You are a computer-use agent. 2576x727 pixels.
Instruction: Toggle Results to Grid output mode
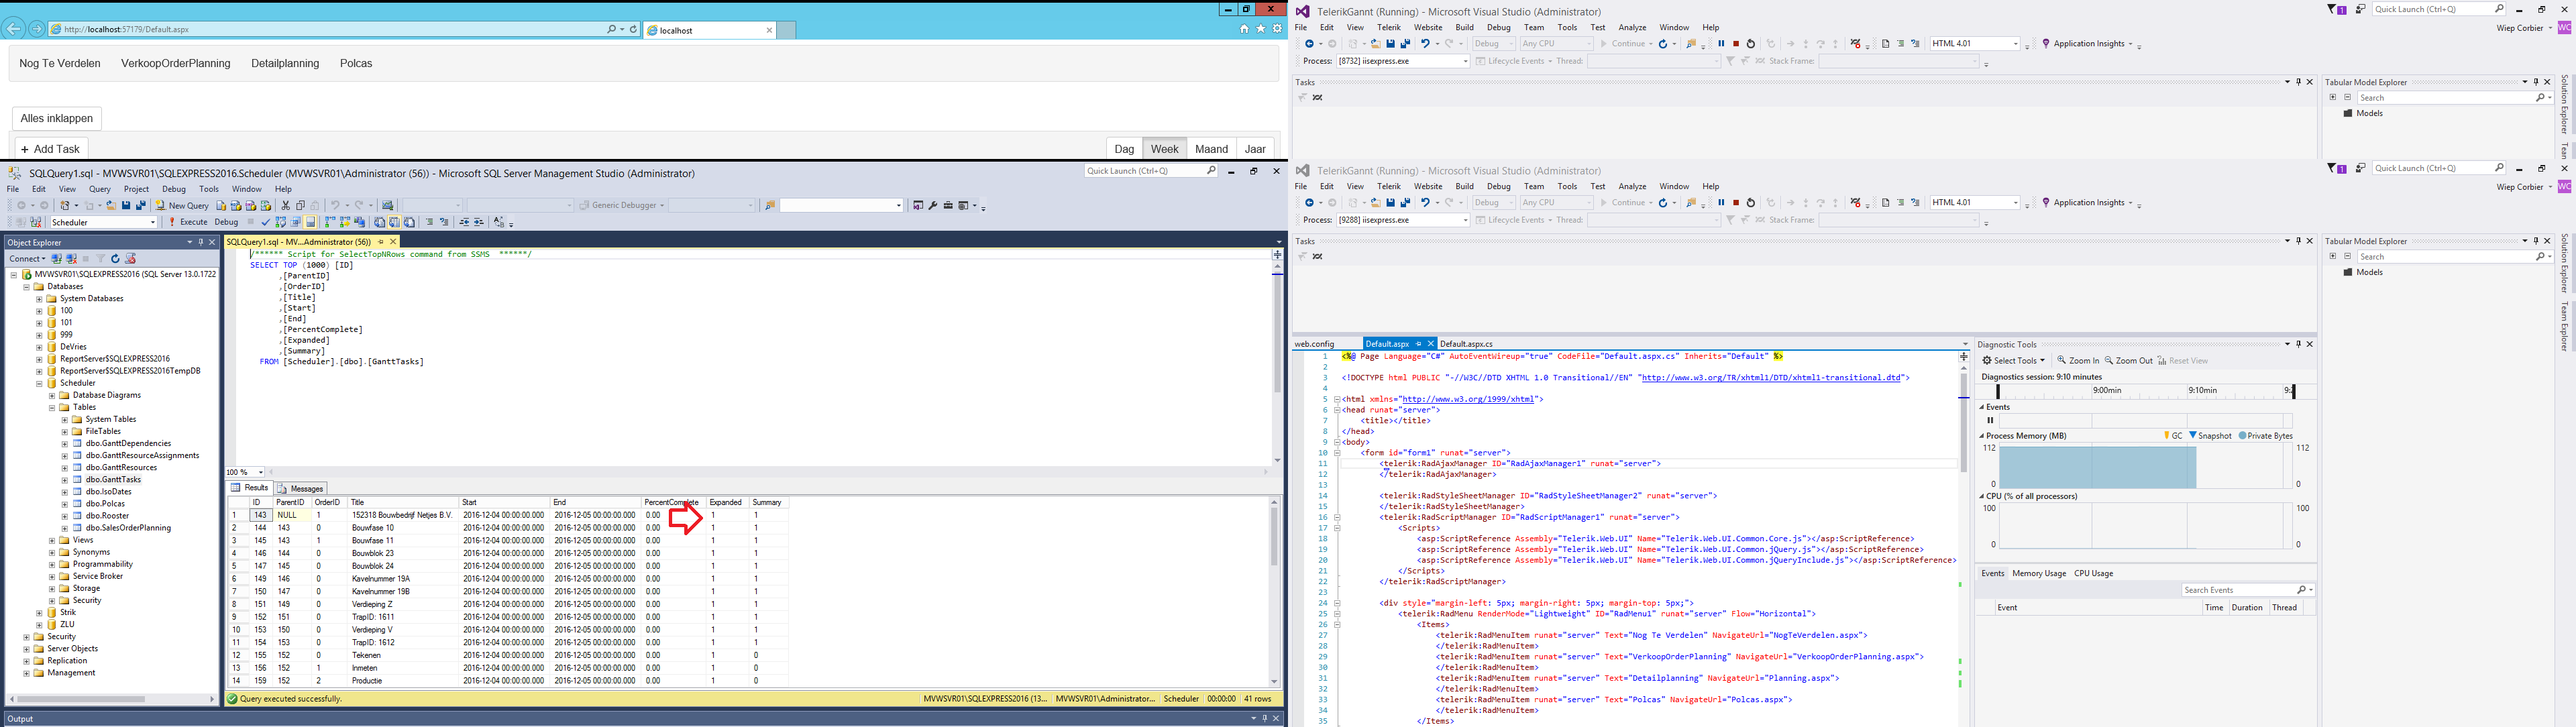[394, 222]
